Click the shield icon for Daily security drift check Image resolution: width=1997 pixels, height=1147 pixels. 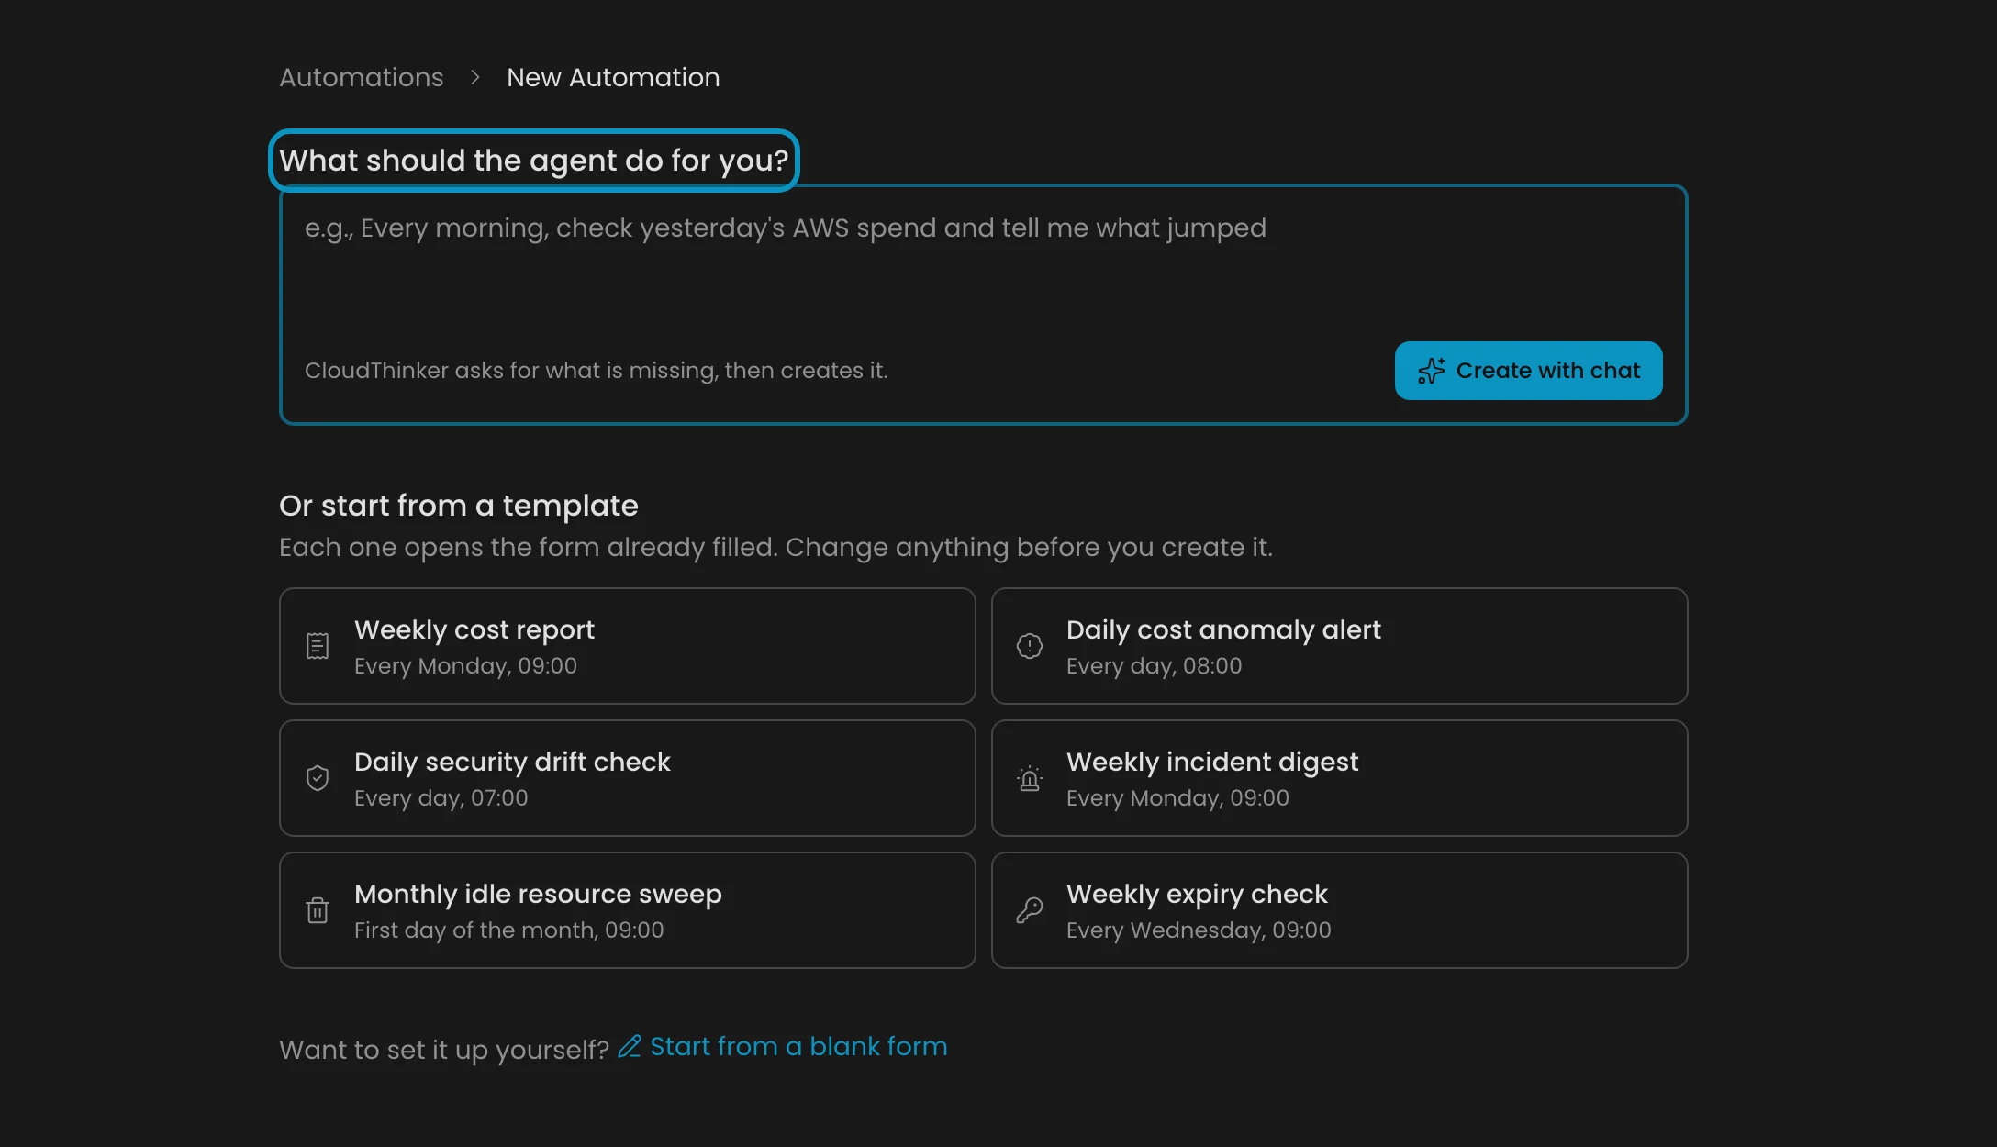pyautogui.click(x=318, y=778)
